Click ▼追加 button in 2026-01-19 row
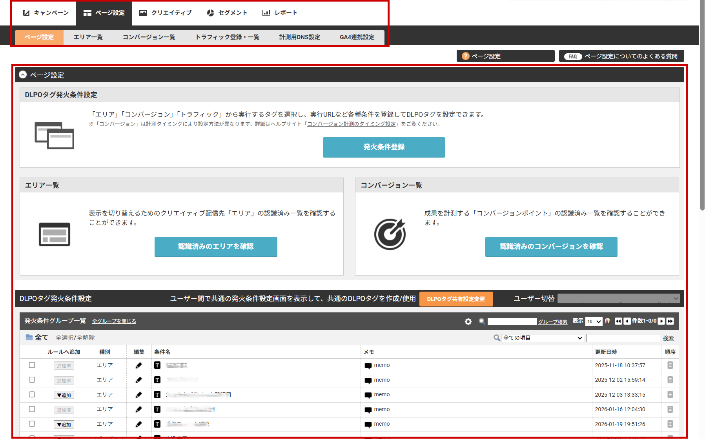The image size is (705, 439). (64, 424)
